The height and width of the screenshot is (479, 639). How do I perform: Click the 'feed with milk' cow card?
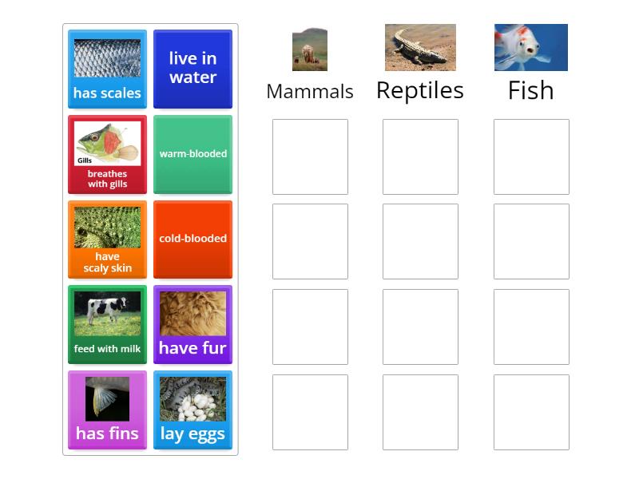107,325
